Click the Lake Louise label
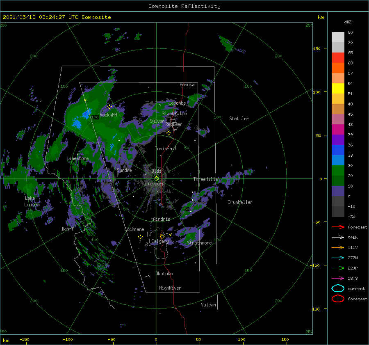The image size is (369, 345). coord(32,201)
